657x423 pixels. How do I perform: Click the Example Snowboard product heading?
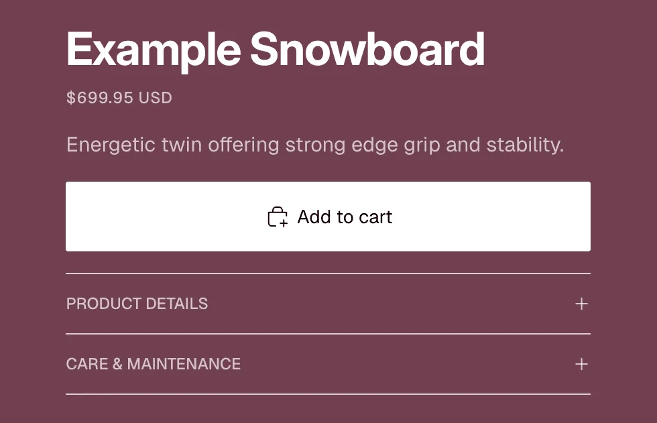click(275, 50)
